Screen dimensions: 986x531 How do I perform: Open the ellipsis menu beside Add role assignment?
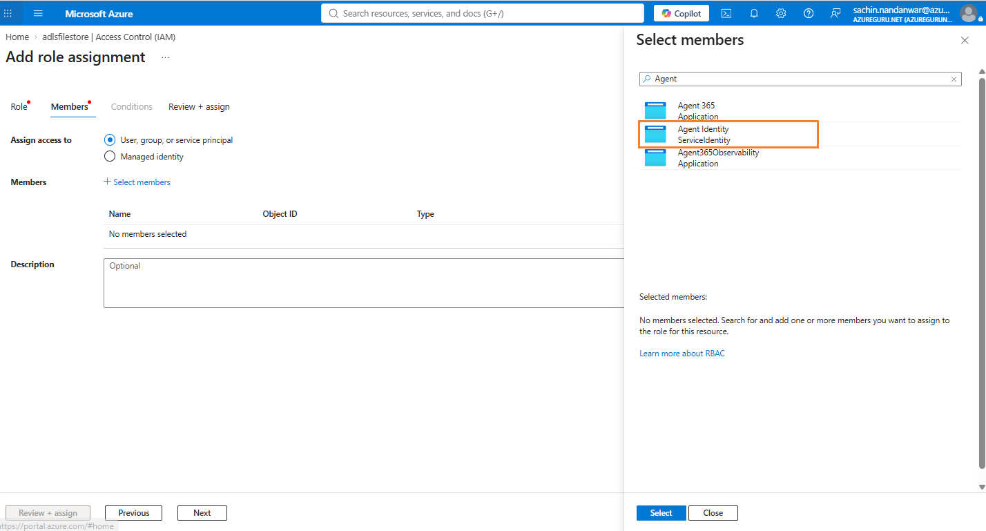click(x=165, y=57)
